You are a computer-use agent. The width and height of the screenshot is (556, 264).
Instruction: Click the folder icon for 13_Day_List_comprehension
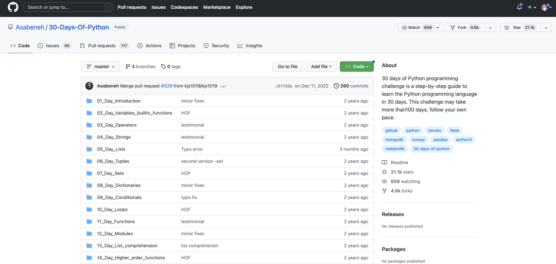(90, 245)
